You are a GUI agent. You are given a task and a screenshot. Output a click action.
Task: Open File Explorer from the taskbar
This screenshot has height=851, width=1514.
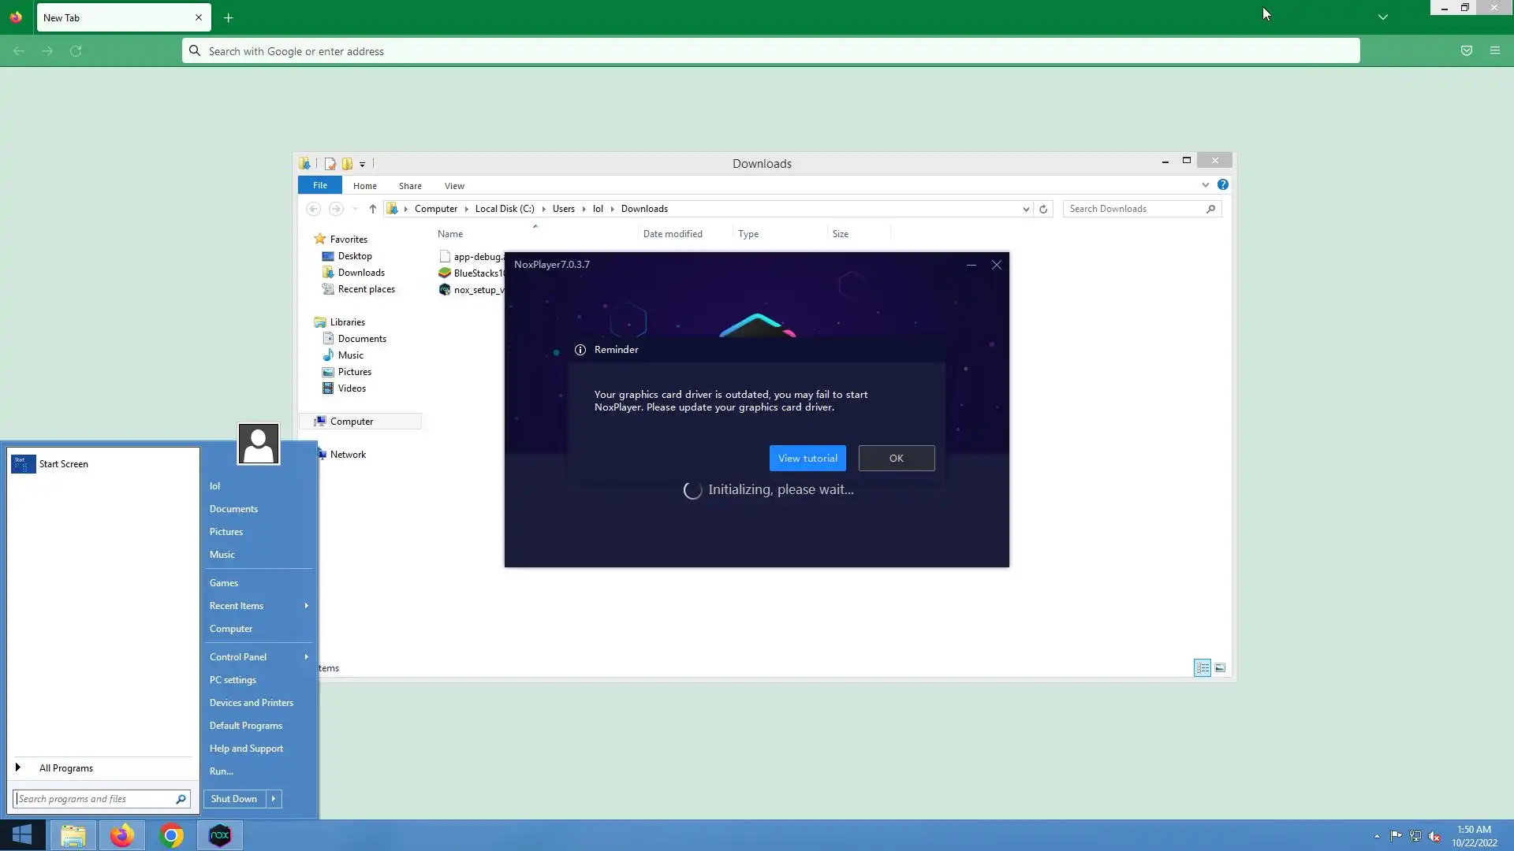pos(73,835)
